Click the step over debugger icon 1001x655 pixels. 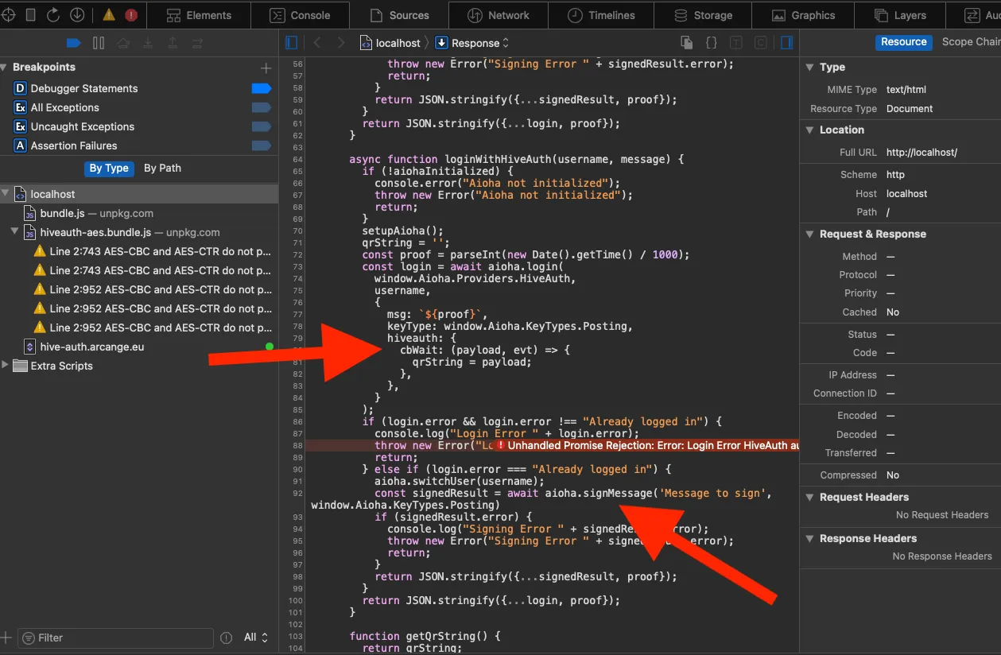coord(123,43)
